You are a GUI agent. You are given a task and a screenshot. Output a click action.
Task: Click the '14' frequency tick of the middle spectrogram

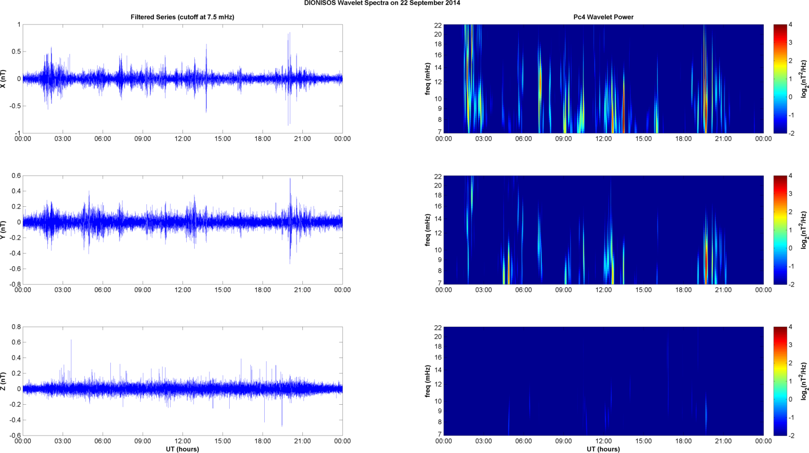click(438, 219)
